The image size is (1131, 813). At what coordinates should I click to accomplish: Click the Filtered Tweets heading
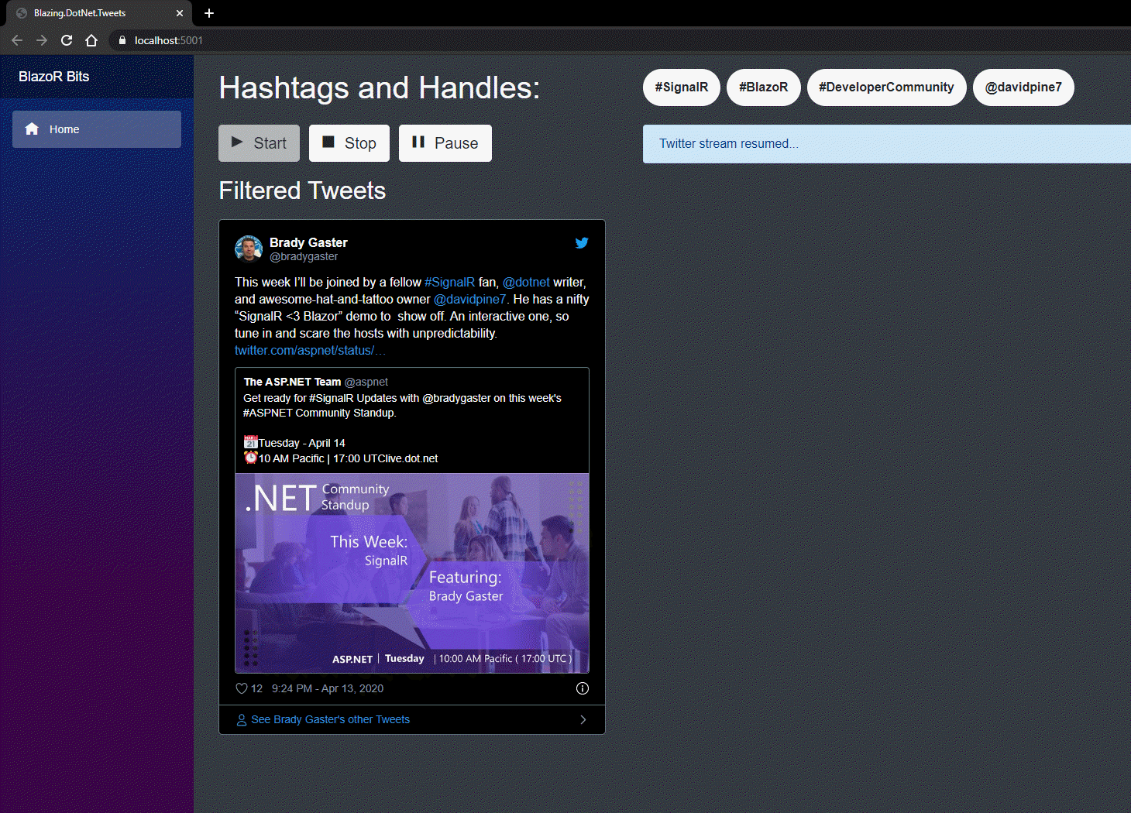(302, 190)
